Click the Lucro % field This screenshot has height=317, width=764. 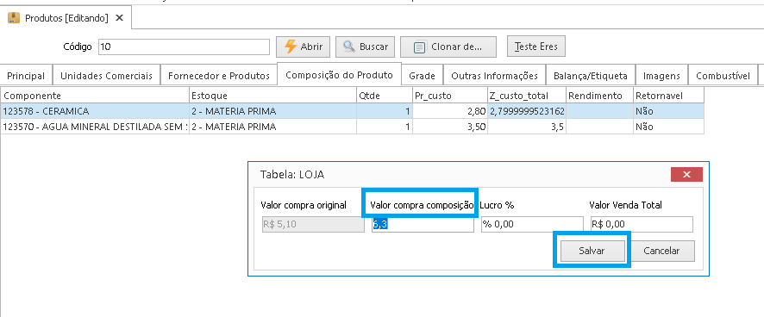pyautogui.click(x=532, y=225)
